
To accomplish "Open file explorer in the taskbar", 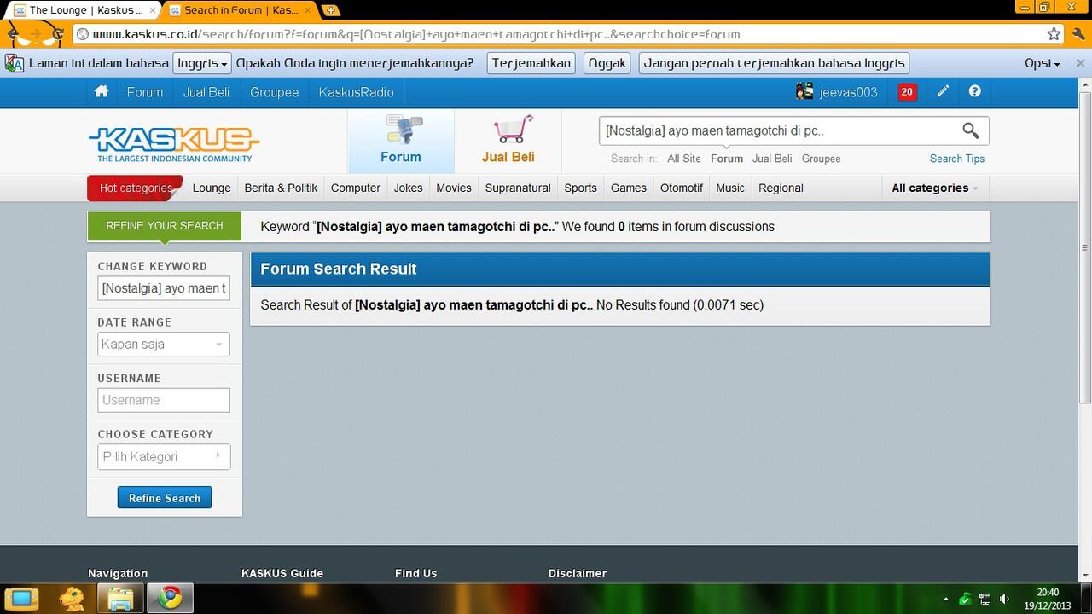I will [120, 598].
